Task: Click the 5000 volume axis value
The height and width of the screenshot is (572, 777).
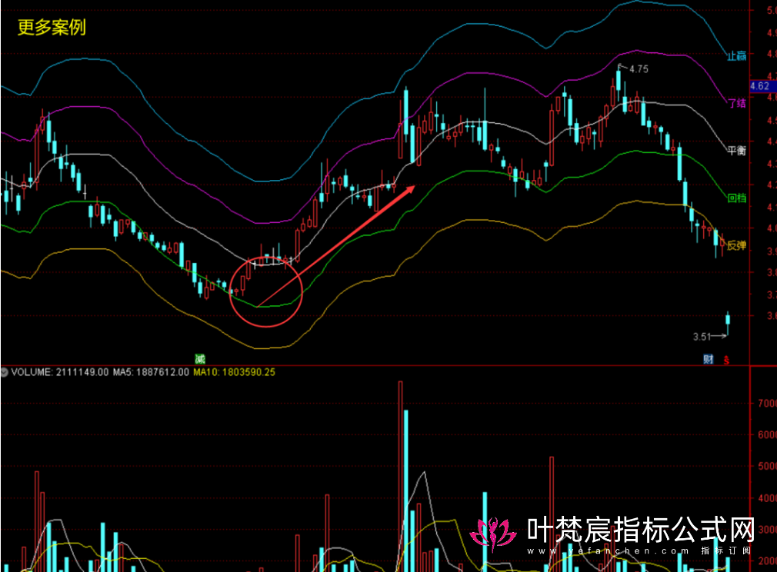Action: coord(767,466)
